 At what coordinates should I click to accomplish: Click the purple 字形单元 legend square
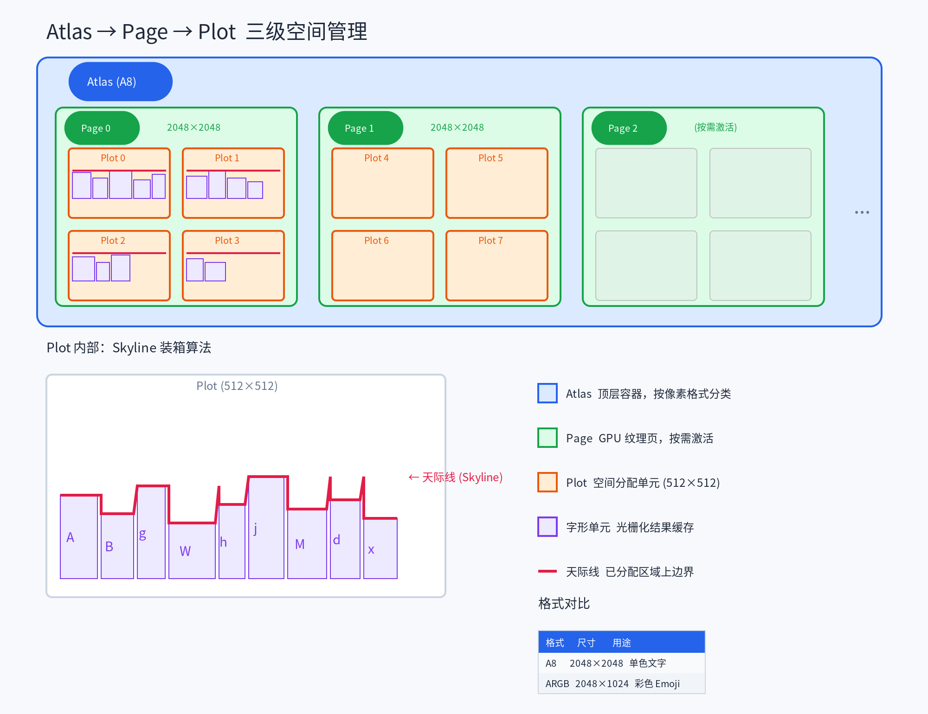pyautogui.click(x=547, y=527)
